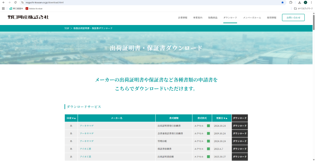Open the apps grid in the bookmarks bar

pos(3,9)
